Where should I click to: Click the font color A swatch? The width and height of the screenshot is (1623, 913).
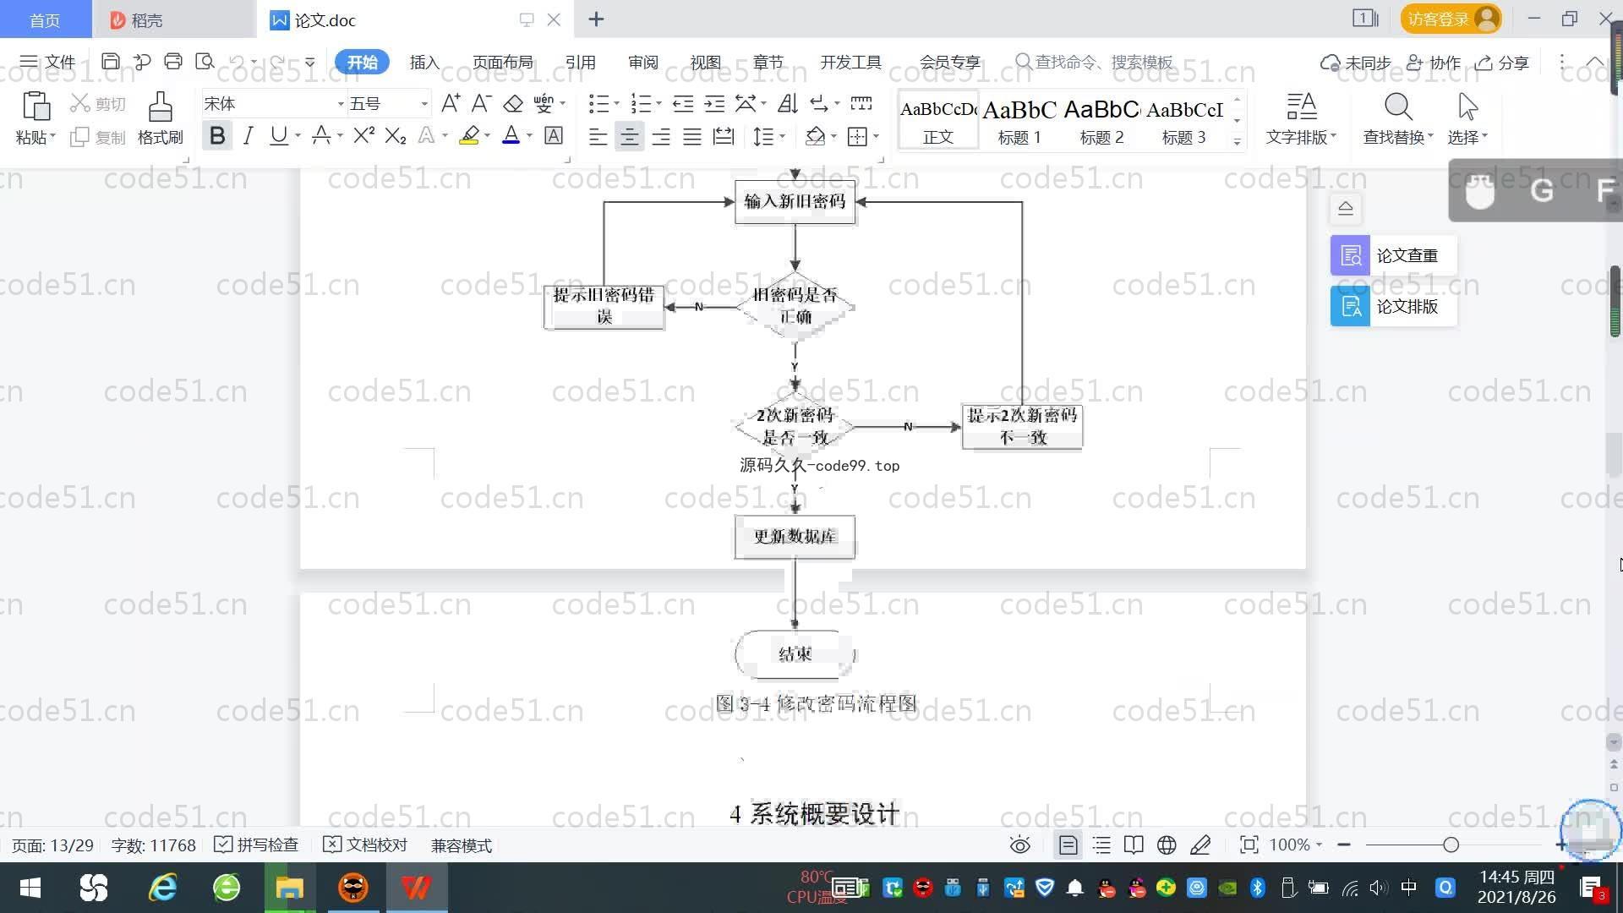[x=511, y=135]
